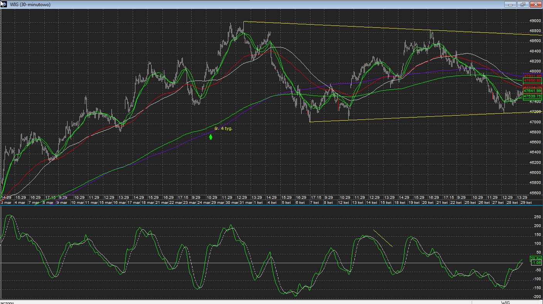543x304 pixels.
Task: Close the WIG chart window
Action: point(536,5)
